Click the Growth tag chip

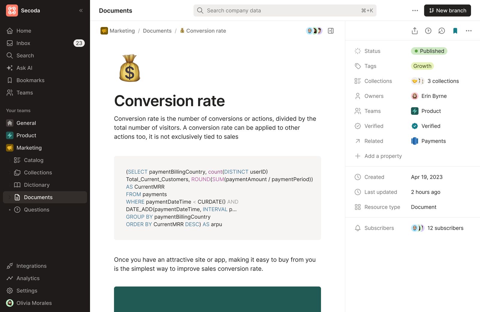(x=422, y=66)
